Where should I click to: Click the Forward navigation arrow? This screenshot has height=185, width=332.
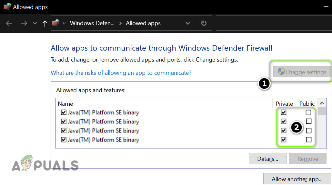[24, 23]
